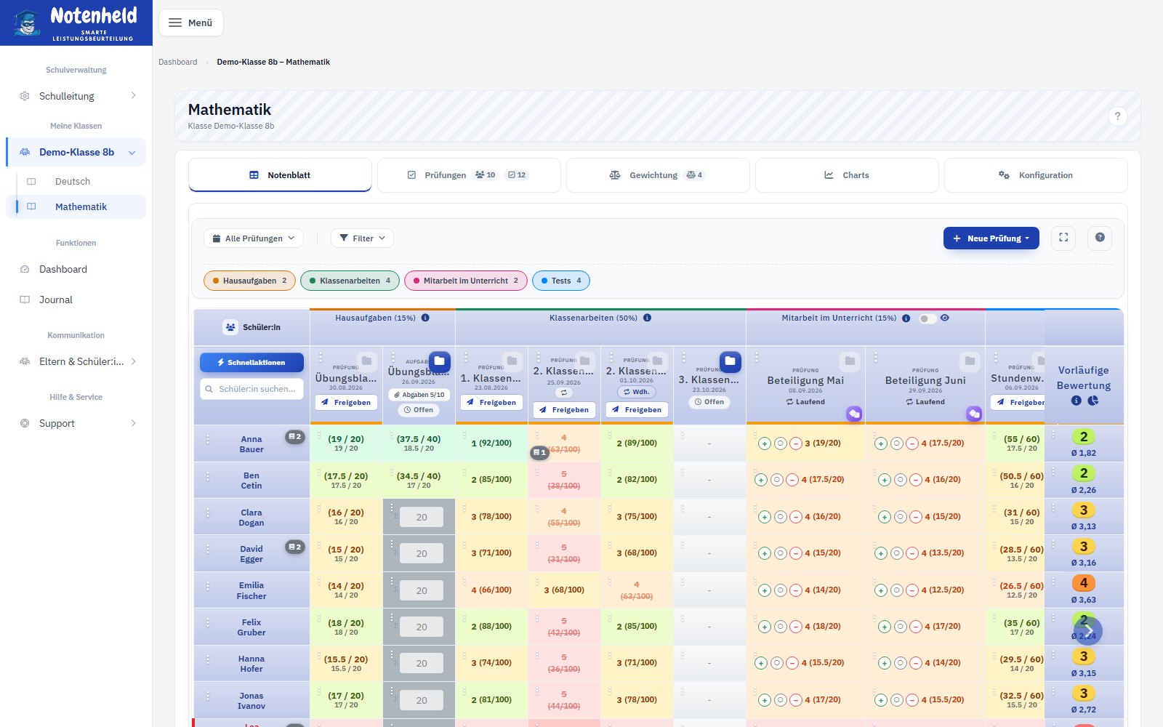Click info icon next to Hausaufgaben (15%)
Screen dimensions: 1163x727
tap(425, 318)
